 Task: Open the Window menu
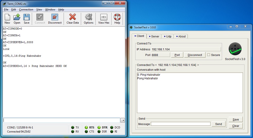[x=50, y=9]
